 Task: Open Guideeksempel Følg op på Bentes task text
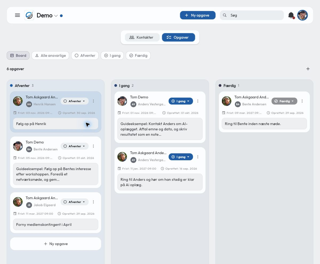click(x=55, y=174)
